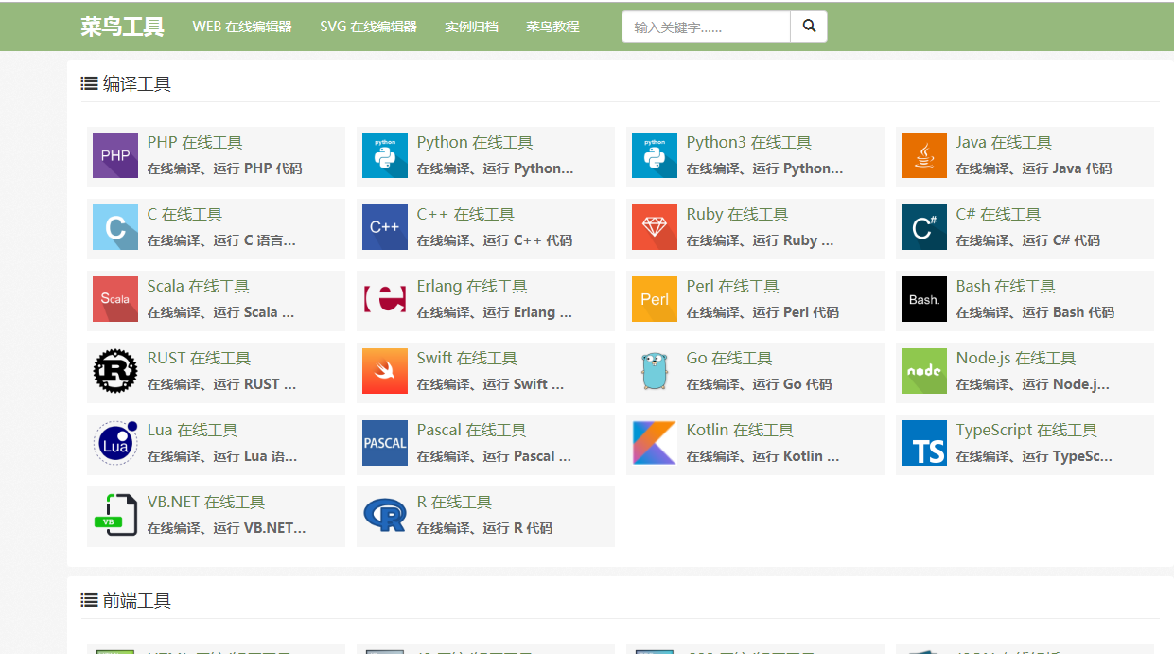Click the black Bash icon

pos(924,299)
